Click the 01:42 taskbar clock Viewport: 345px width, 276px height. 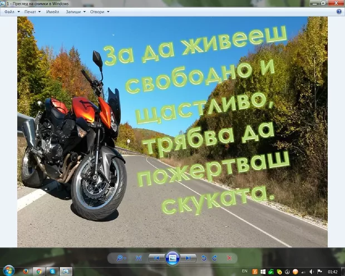pos(332,272)
